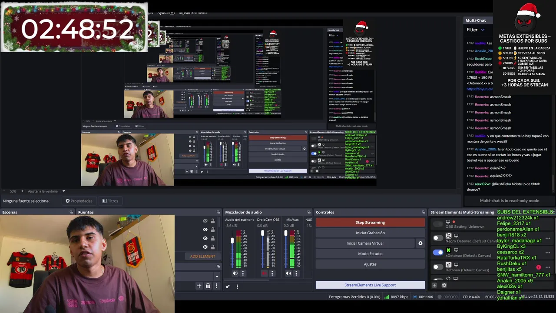Enable the Detonao TikTok stream toggle

438,266
